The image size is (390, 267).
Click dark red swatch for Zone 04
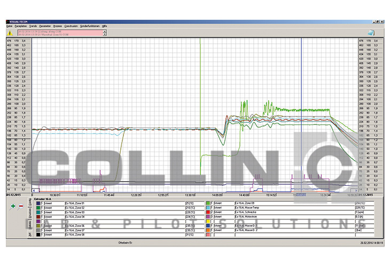pyautogui.click(x=38, y=217)
